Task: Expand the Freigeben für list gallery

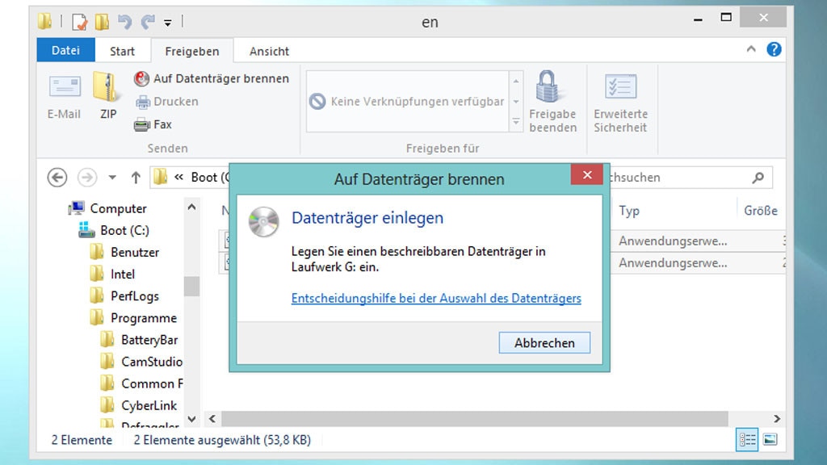Action: (x=516, y=123)
